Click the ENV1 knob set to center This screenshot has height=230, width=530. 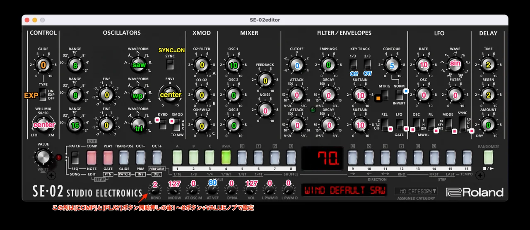(x=170, y=95)
